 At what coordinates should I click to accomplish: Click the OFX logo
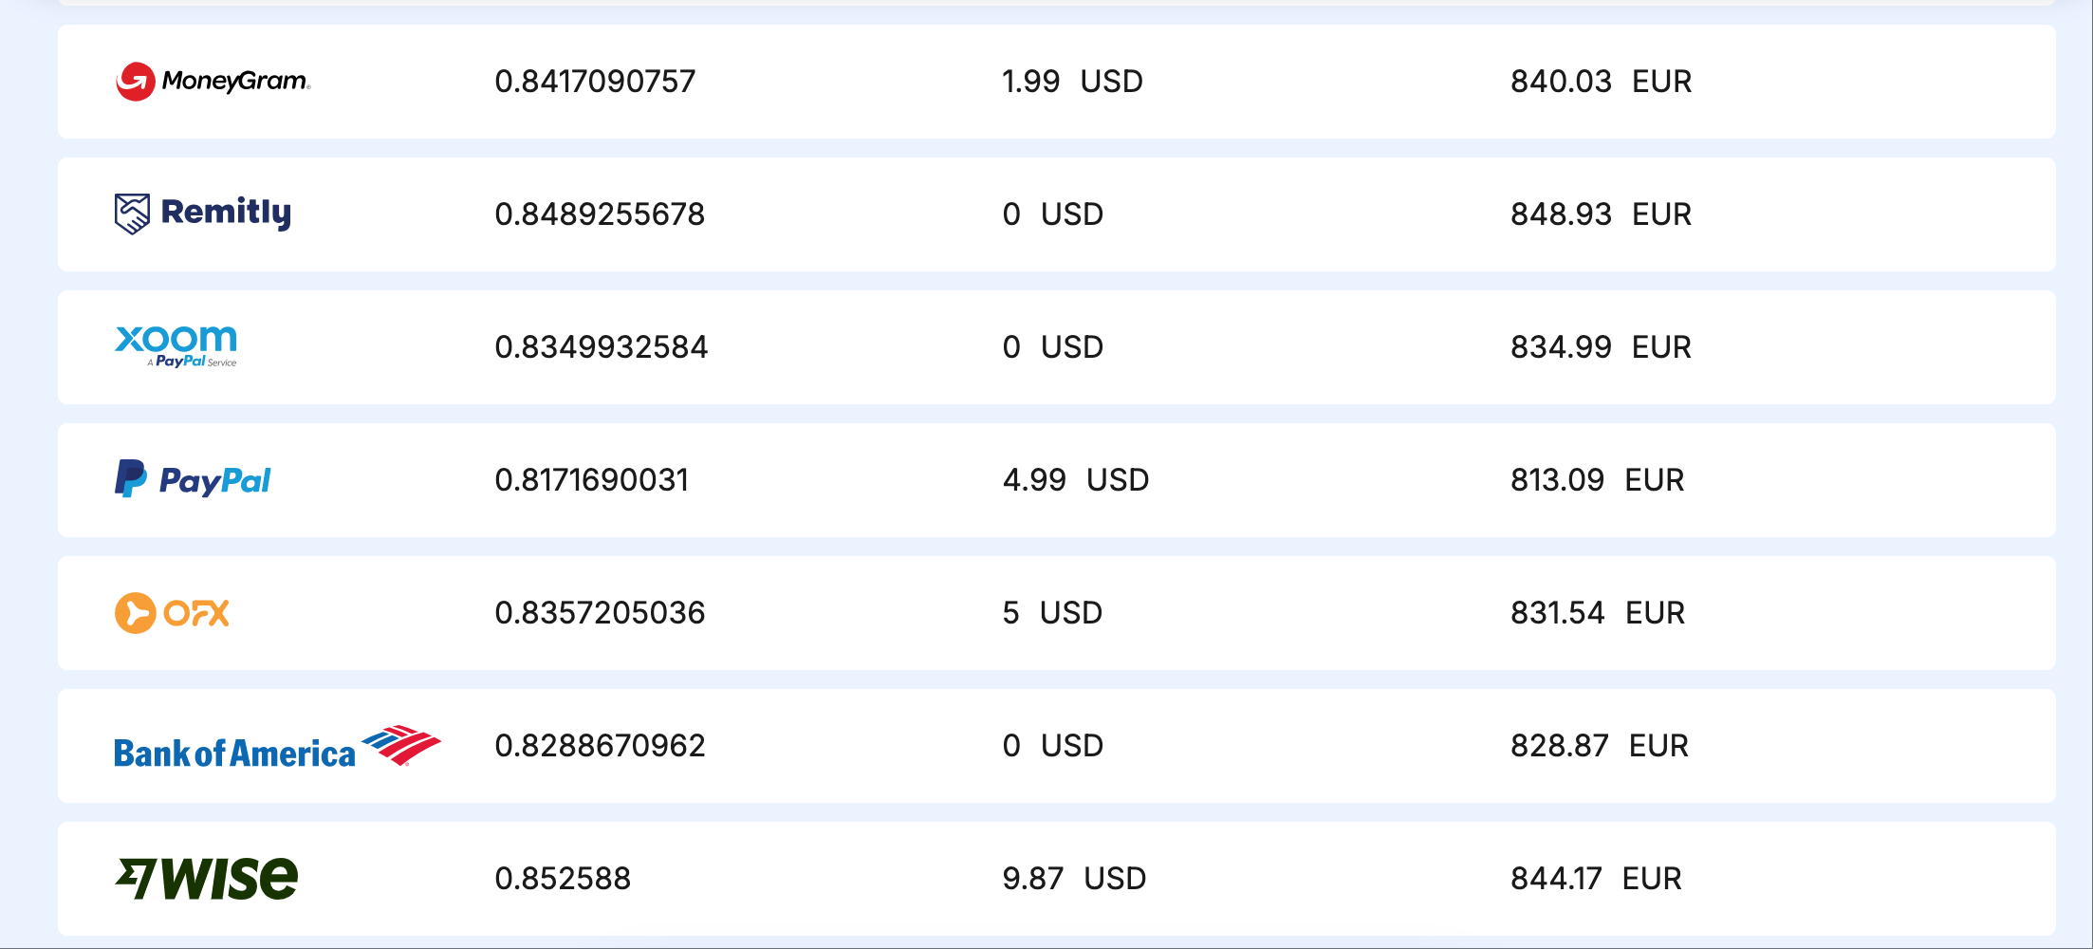[172, 613]
